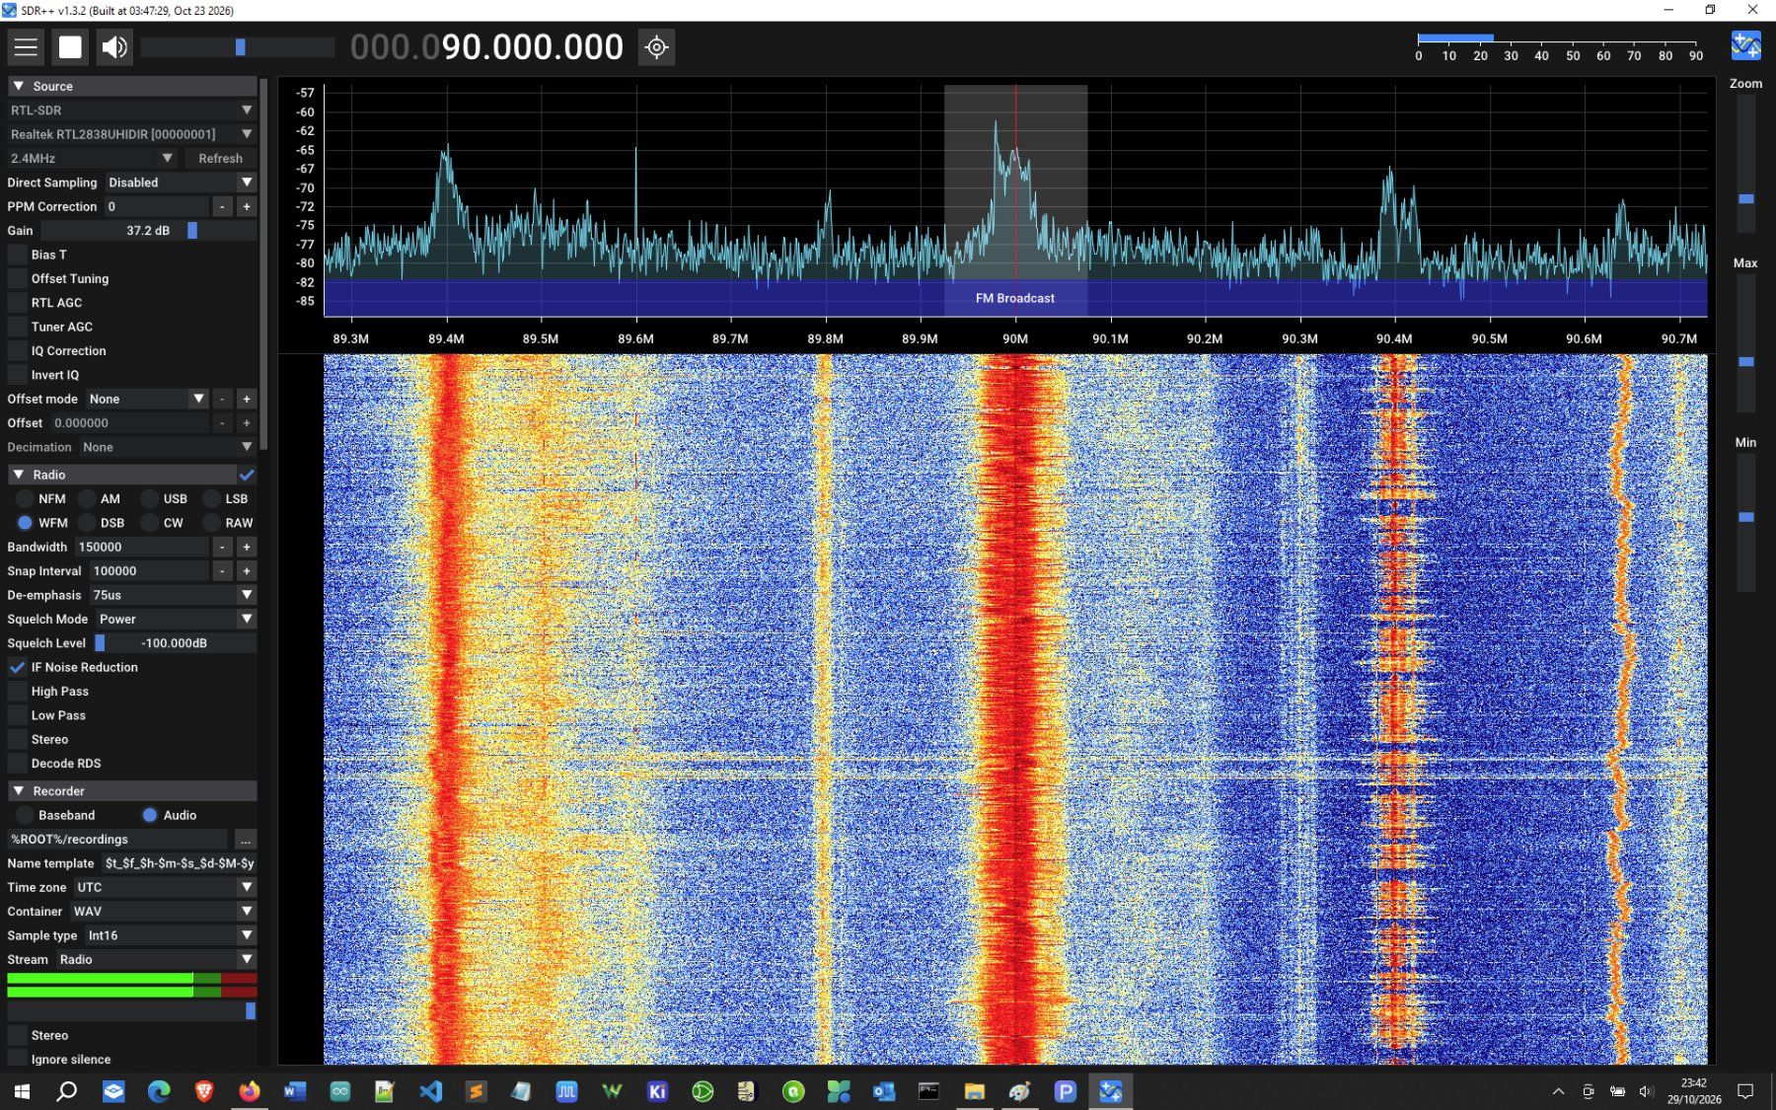Enable Tuner AGC checkbox

tap(17, 327)
